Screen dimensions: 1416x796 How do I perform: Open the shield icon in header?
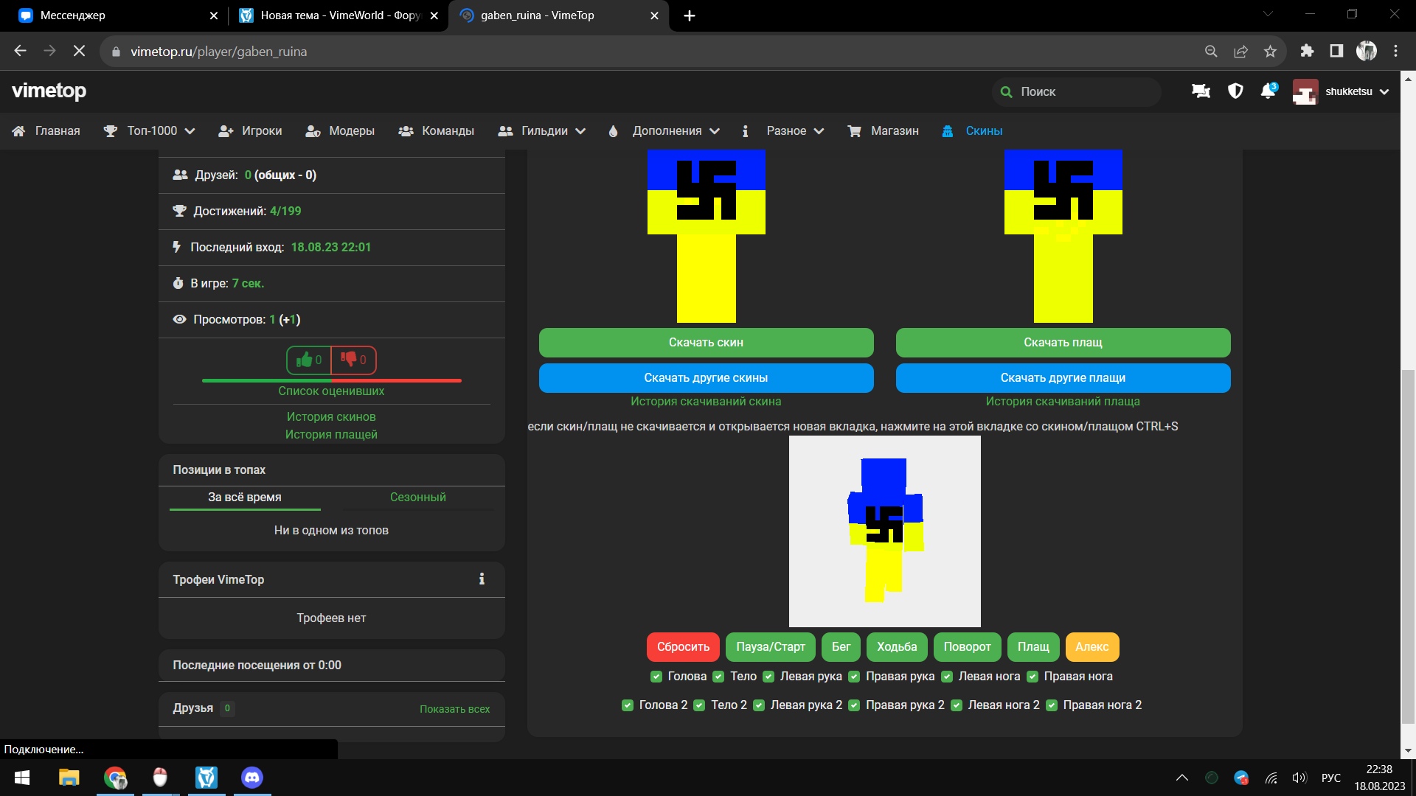point(1235,91)
